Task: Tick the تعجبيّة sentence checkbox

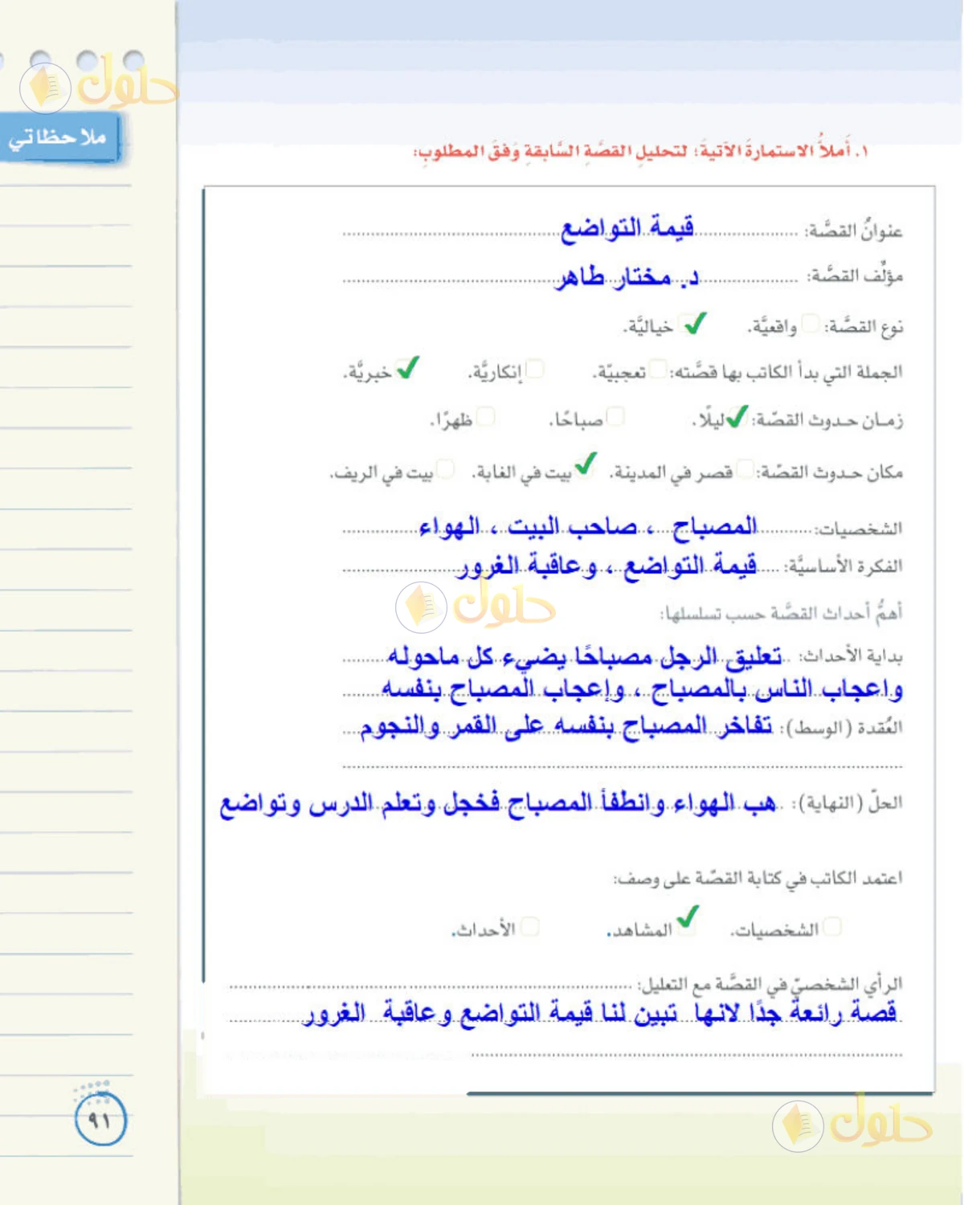Action: click(x=658, y=369)
